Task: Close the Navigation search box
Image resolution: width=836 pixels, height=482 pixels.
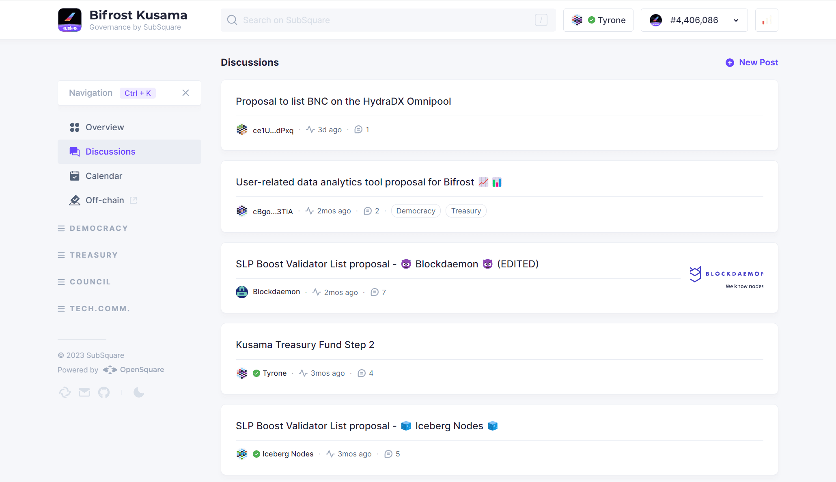Action: [185, 93]
